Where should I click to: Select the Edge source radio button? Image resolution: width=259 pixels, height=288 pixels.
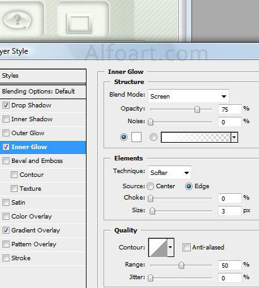(x=189, y=186)
